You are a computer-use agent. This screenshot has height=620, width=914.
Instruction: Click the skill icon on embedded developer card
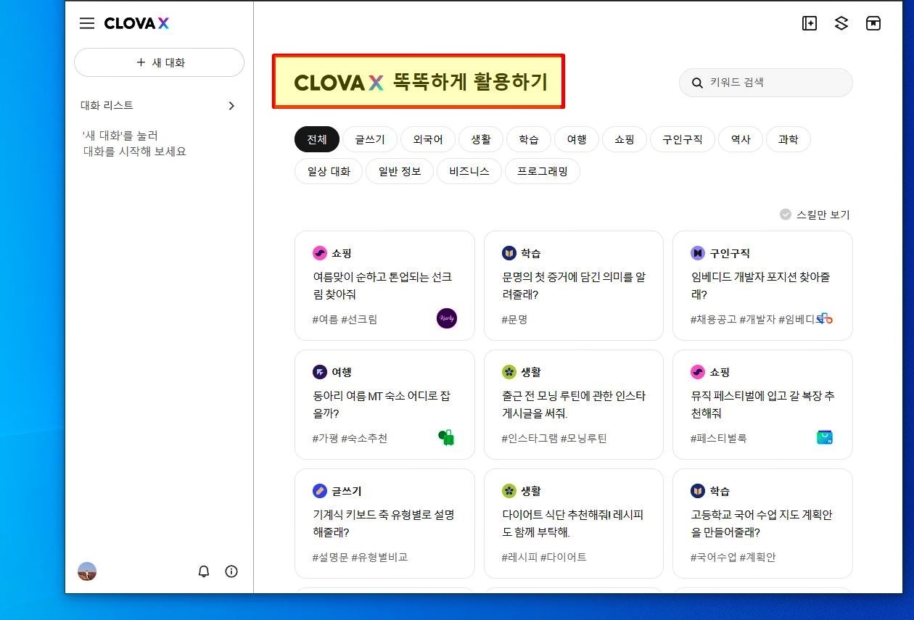(x=824, y=318)
